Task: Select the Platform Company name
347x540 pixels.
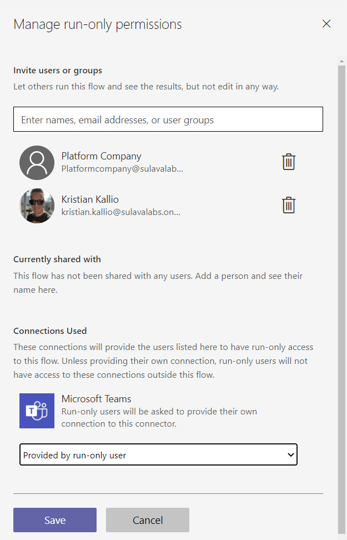Action: pos(101,156)
